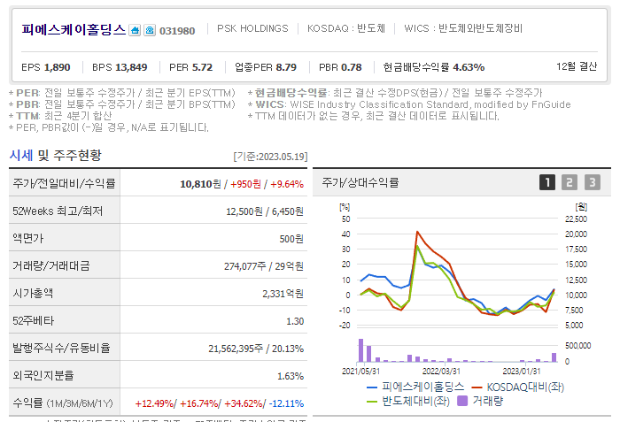Click the stock price 10,810원
This screenshot has width=620, height=422.
pos(200,184)
